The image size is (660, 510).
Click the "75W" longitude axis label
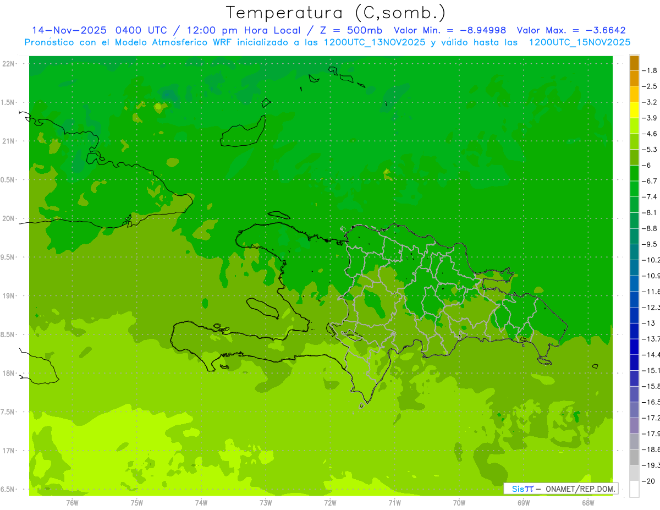tap(136, 502)
